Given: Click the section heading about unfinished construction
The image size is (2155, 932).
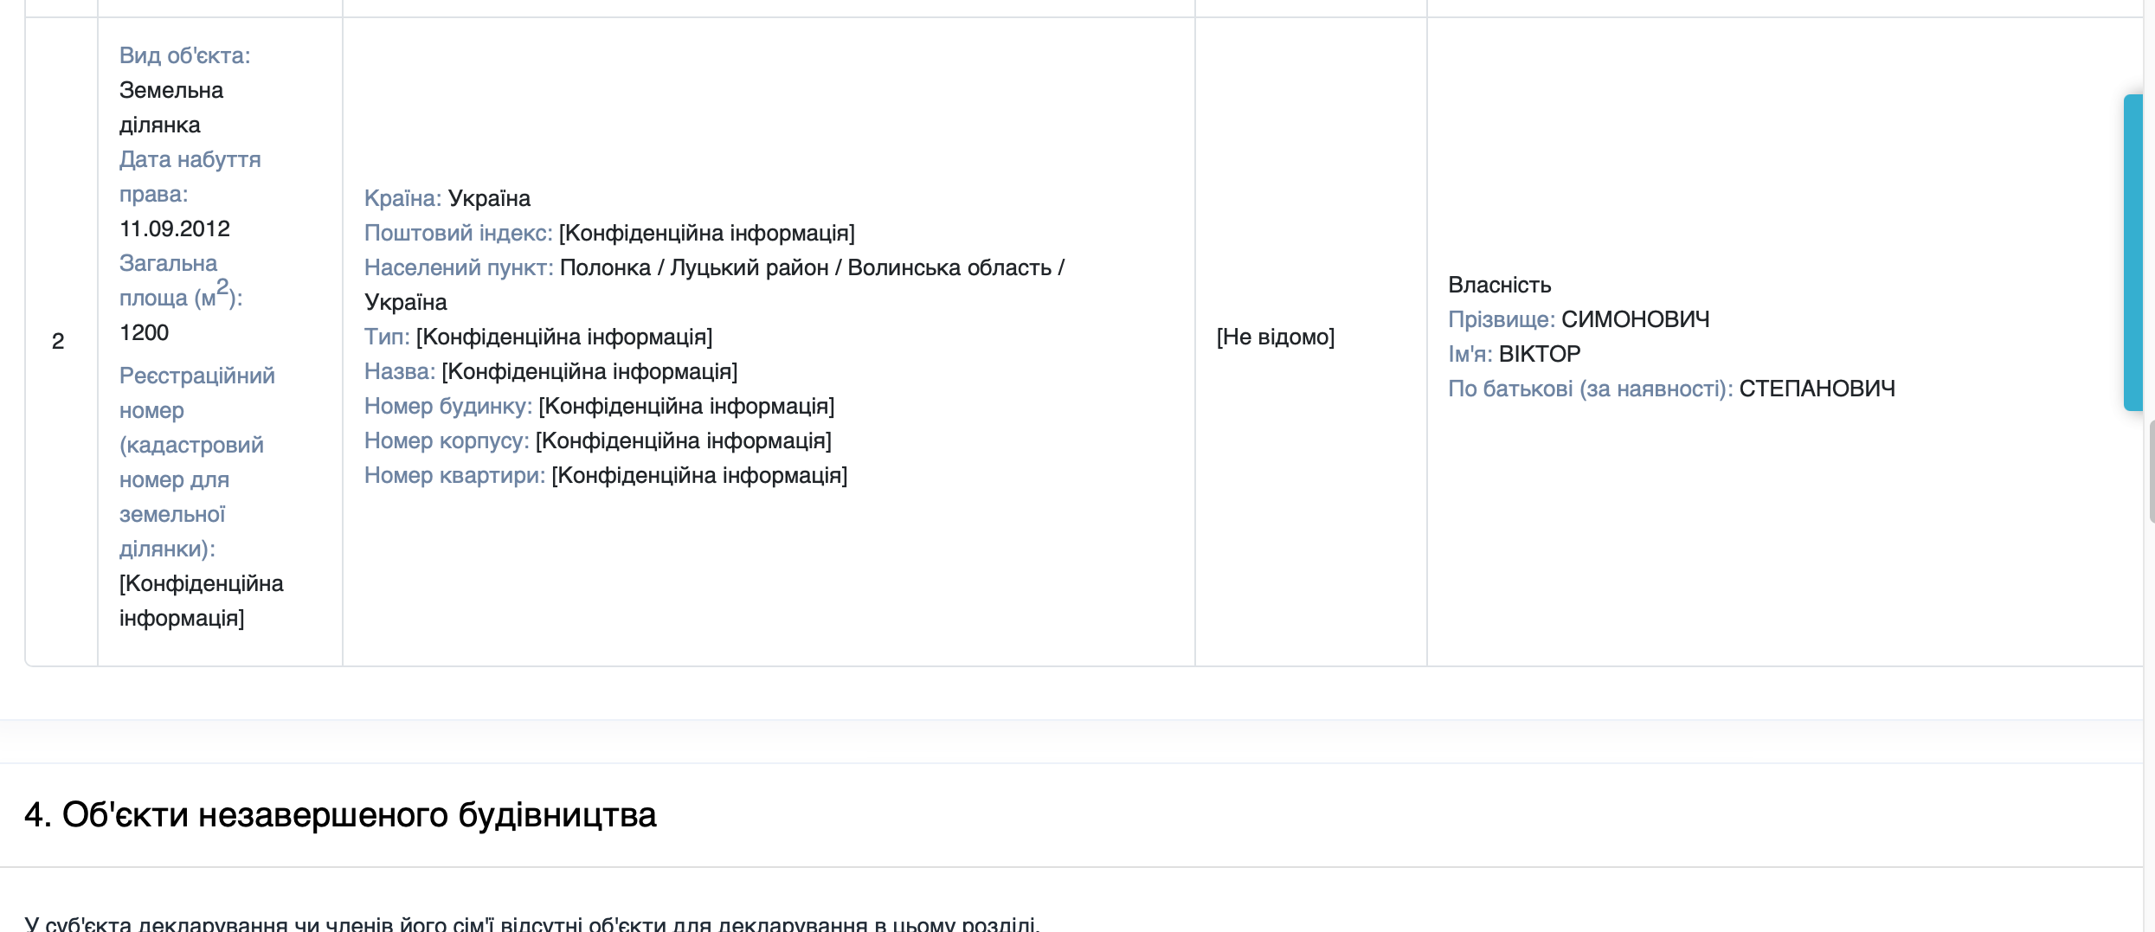Looking at the screenshot, I should click(x=340, y=815).
